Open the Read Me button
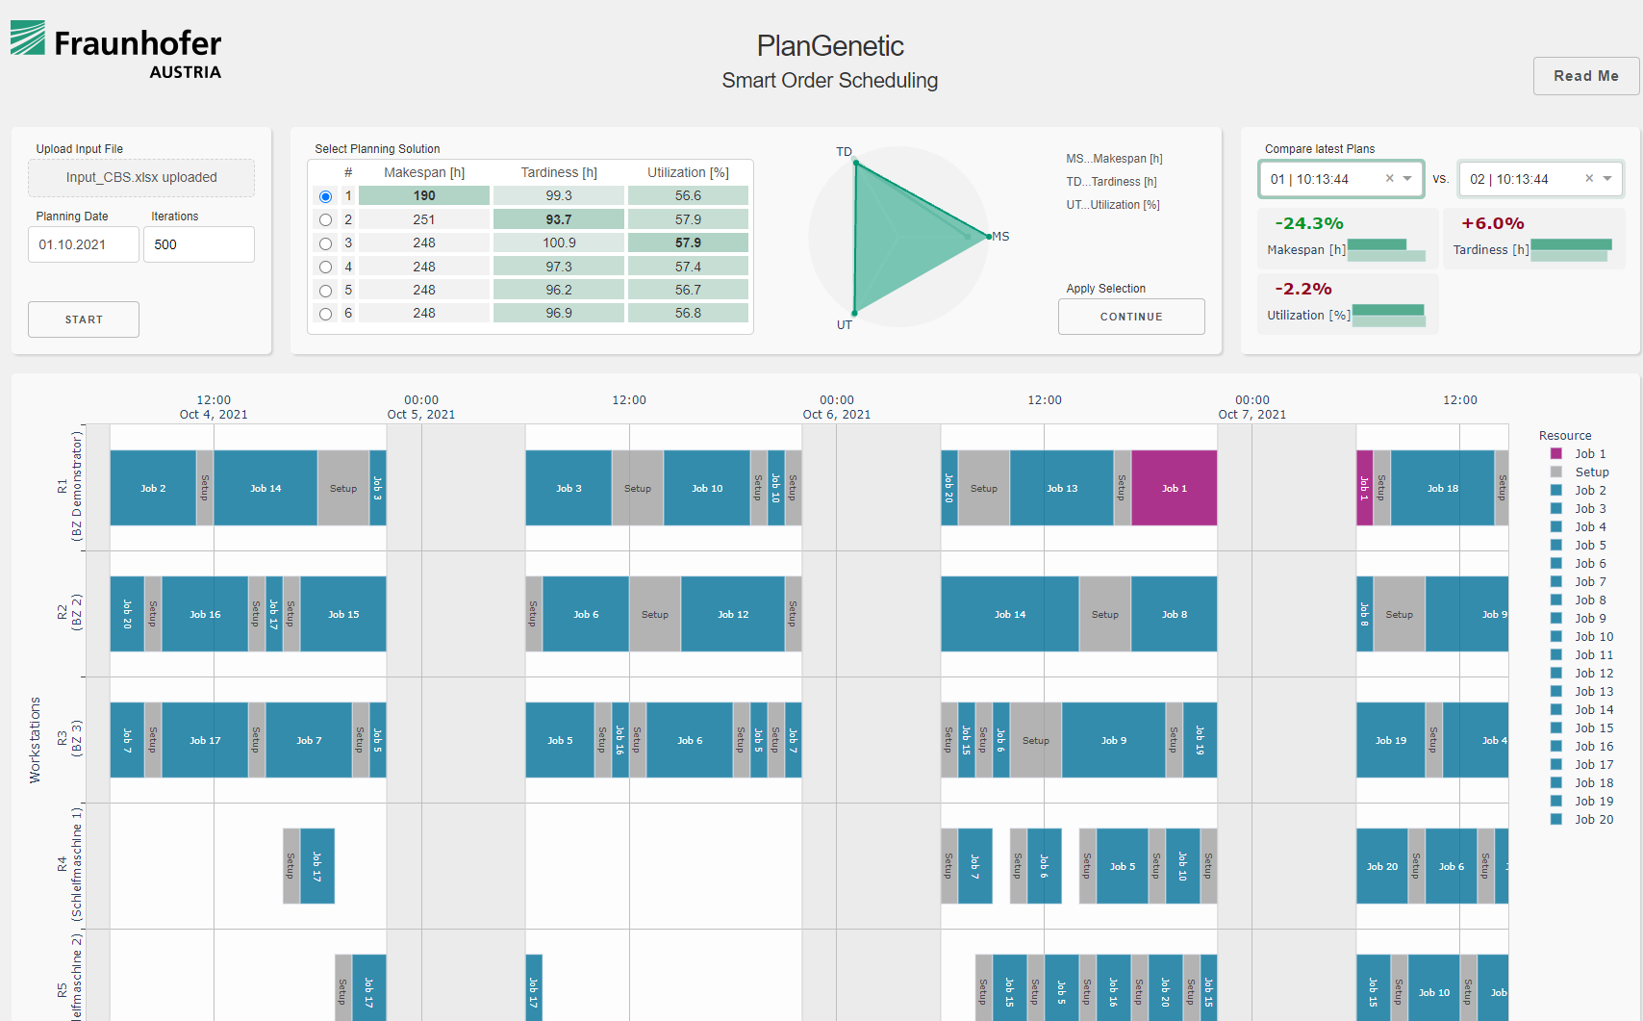This screenshot has height=1021, width=1643. 1586,76
